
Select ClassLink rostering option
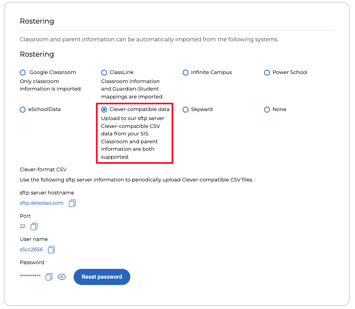tap(104, 73)
